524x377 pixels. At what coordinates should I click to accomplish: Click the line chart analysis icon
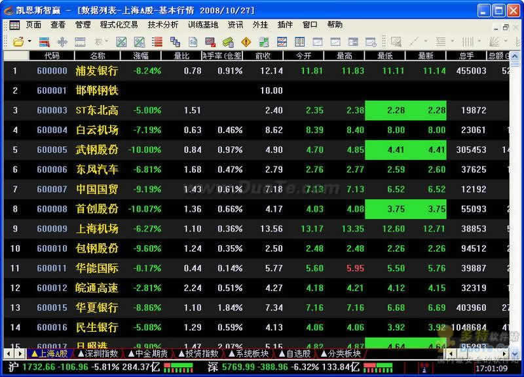[x=282, y=42]
